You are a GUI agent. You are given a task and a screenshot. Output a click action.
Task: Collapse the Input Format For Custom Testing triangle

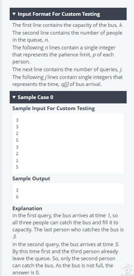point(14,14)
